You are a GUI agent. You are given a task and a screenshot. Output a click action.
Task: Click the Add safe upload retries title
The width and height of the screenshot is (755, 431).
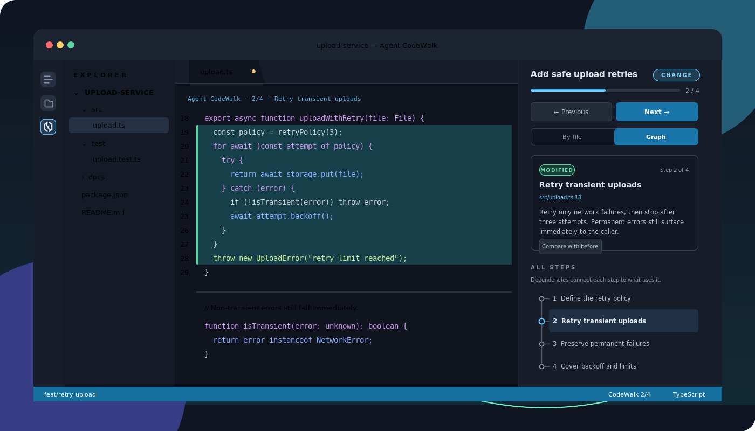coord(584,74)
